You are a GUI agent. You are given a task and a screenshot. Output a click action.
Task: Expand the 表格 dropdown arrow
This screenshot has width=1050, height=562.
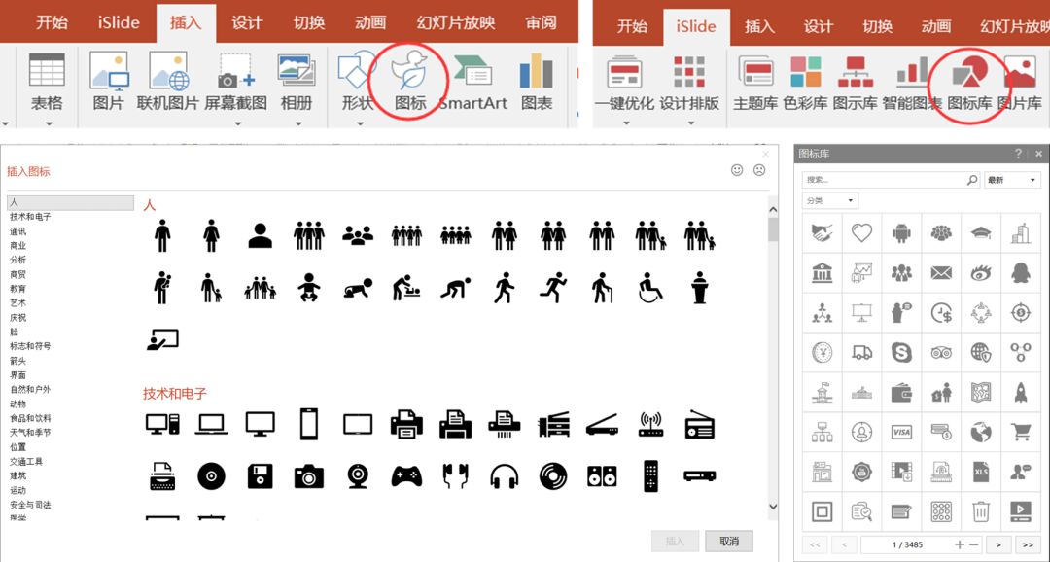[49, 123]
